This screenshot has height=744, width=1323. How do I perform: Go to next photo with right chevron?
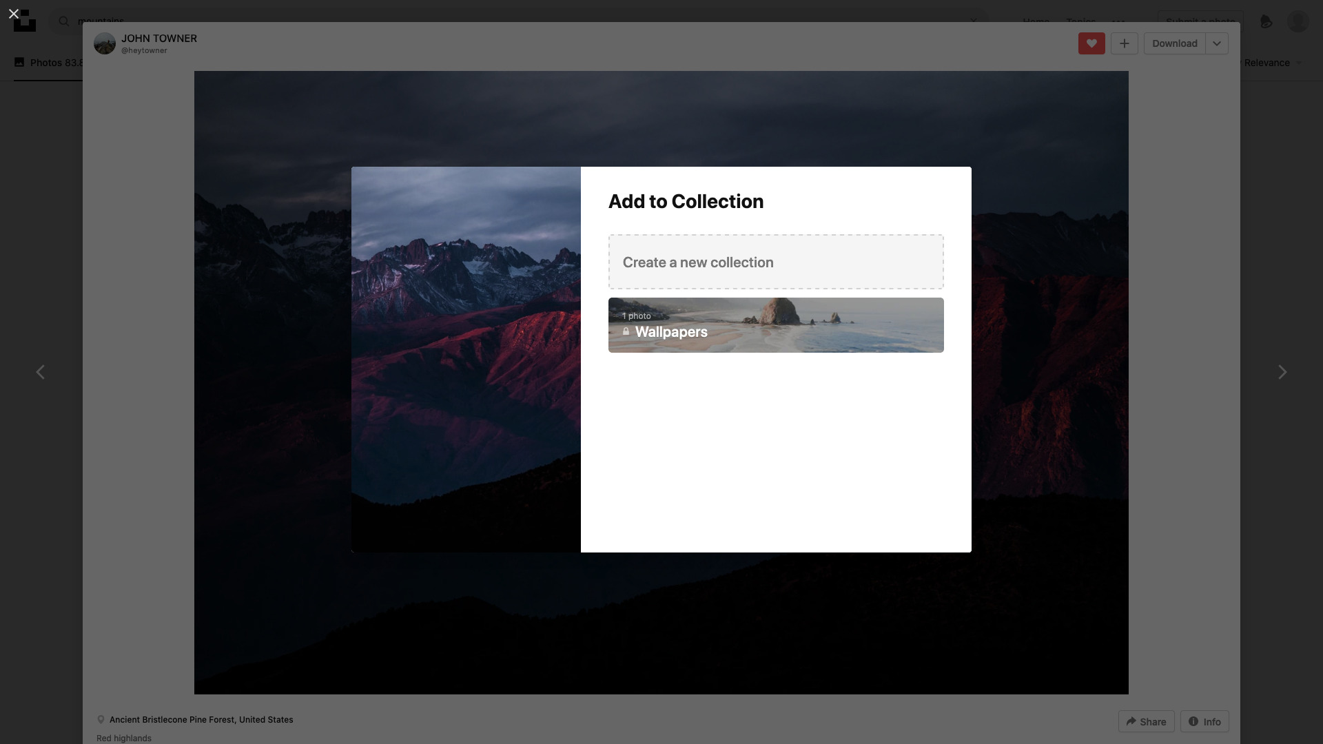point(1282,372)
